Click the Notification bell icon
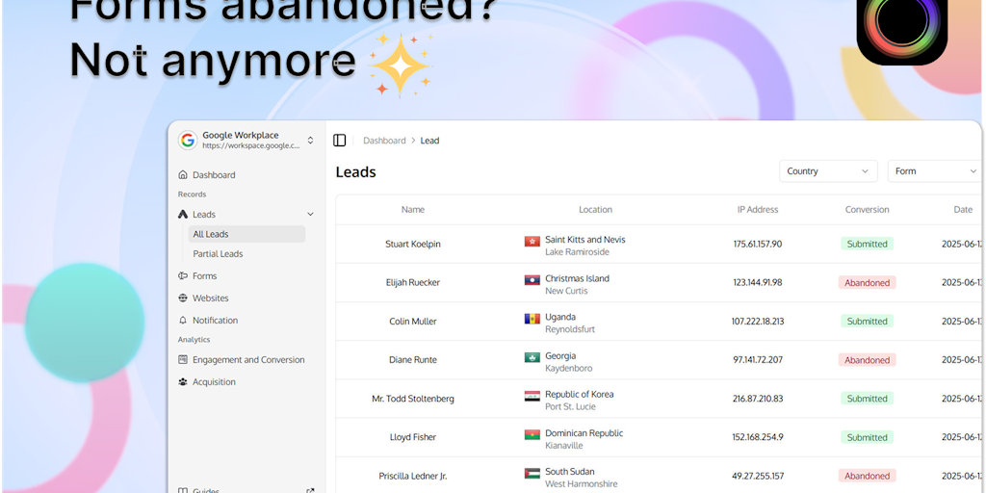This screenshot has width=986, height=493. pyautogui.click(x=183, y=320)
